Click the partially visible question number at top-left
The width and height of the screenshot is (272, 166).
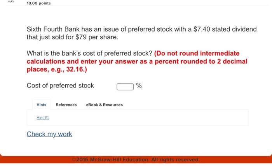pyautogui.click(x=12, y=2)
